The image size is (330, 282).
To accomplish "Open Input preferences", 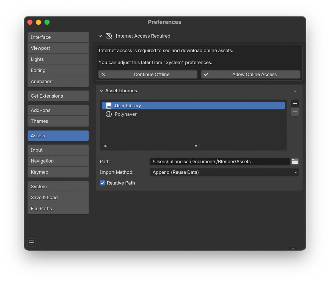I will click(x=58, y=150).
